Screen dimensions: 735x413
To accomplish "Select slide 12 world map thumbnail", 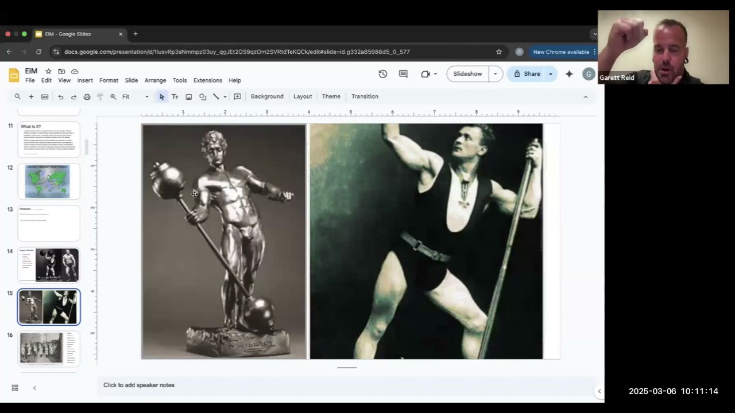I will tap(49, 181).
